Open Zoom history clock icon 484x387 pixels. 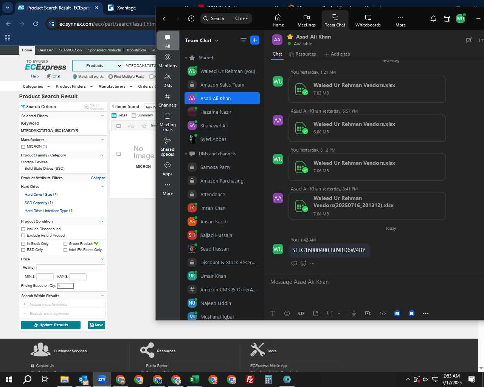191,19
